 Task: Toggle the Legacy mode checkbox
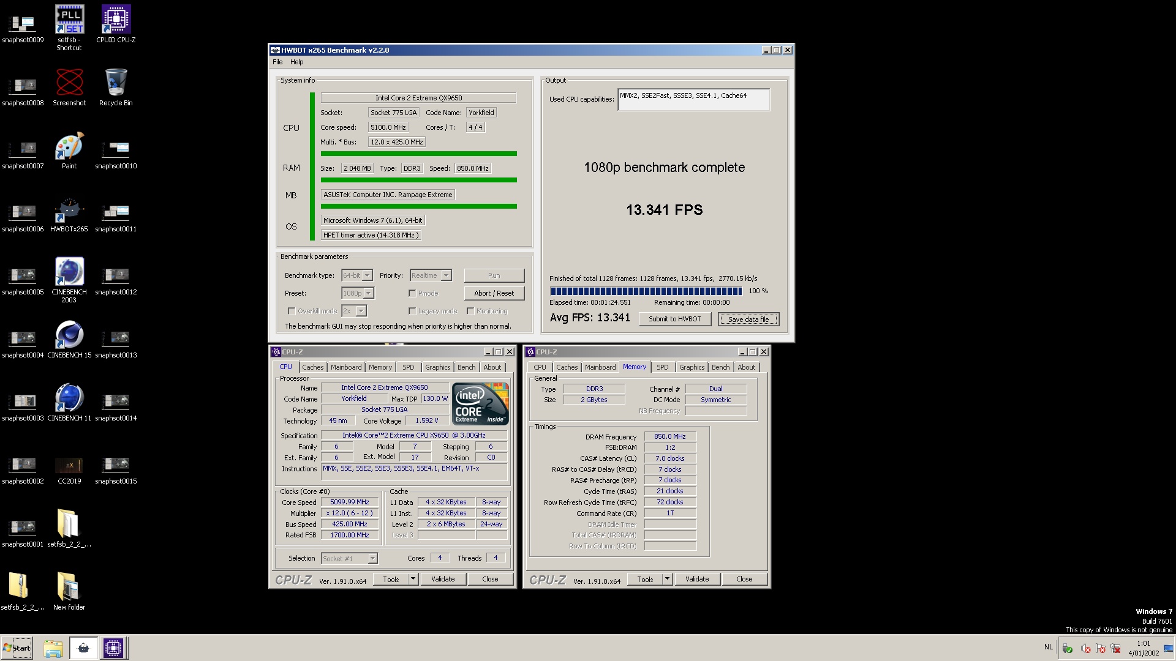tap(412, 311)
